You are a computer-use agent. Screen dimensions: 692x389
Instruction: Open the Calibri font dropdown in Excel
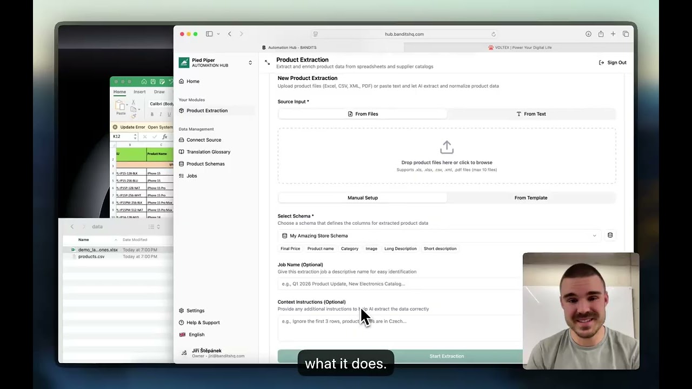161,104
